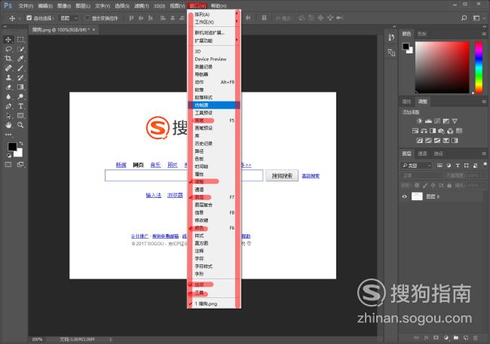Select the Hand tool
Screen dimensions: 490x344
[x=8, y=125]
